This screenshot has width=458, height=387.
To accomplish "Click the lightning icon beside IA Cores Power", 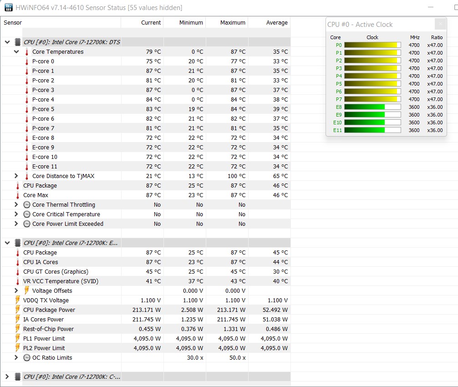I will 17,319.
